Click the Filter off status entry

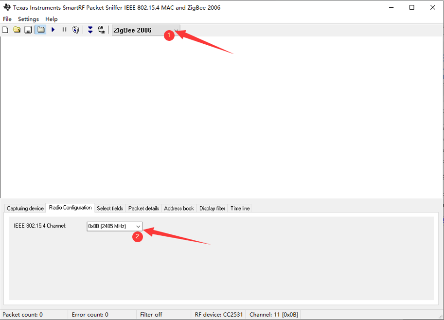coord(151,314)
